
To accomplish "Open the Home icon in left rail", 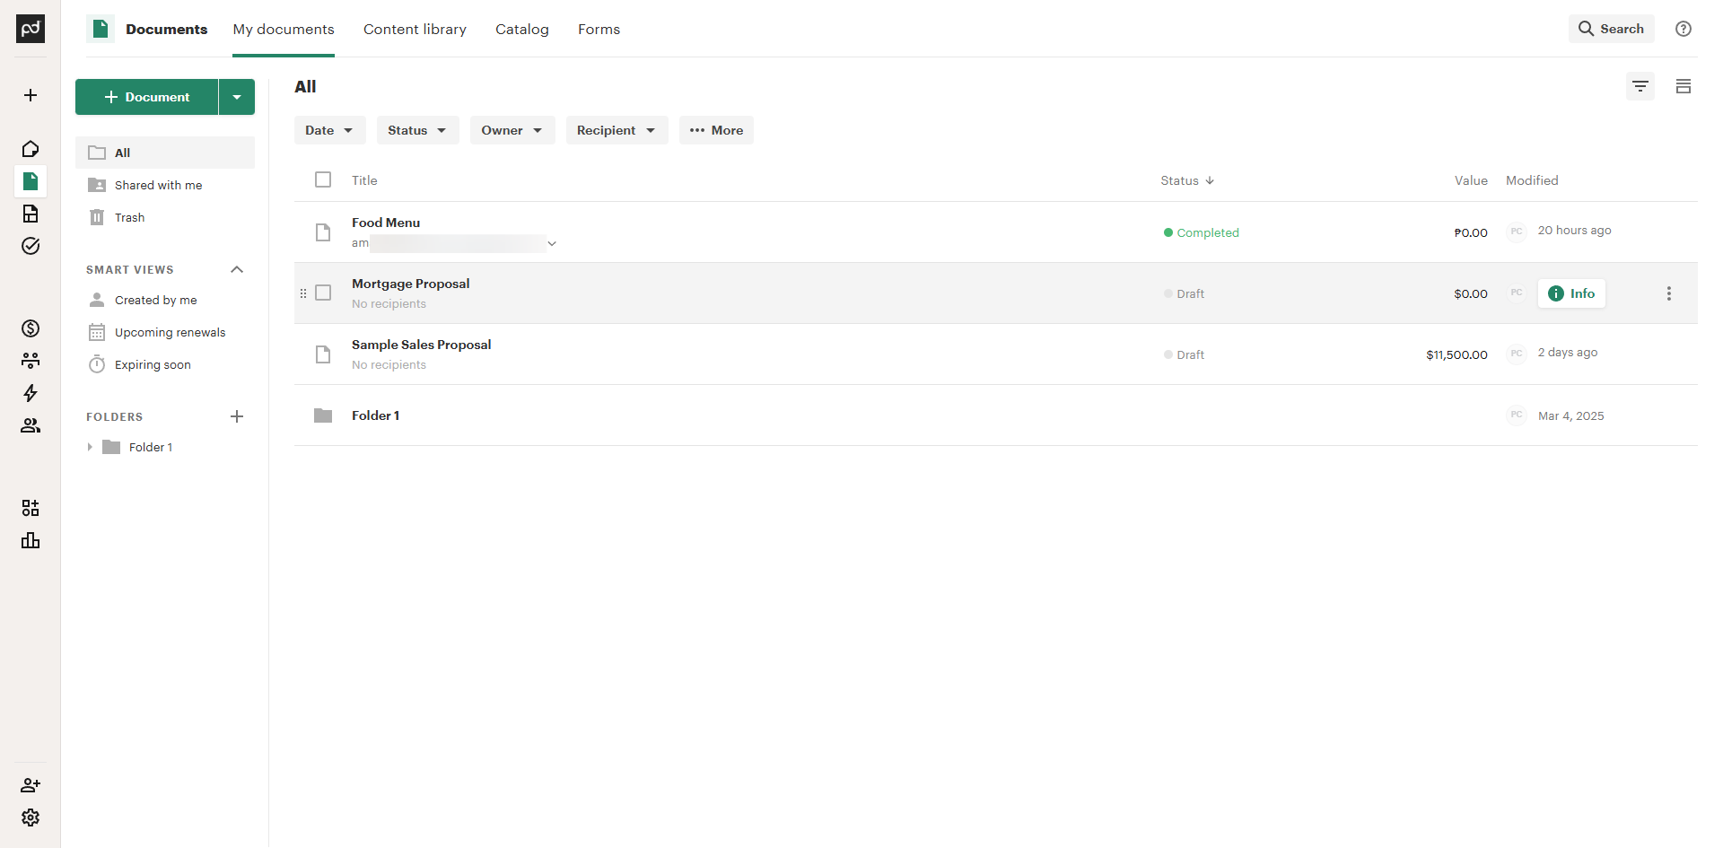I will (x=31, y=149).
